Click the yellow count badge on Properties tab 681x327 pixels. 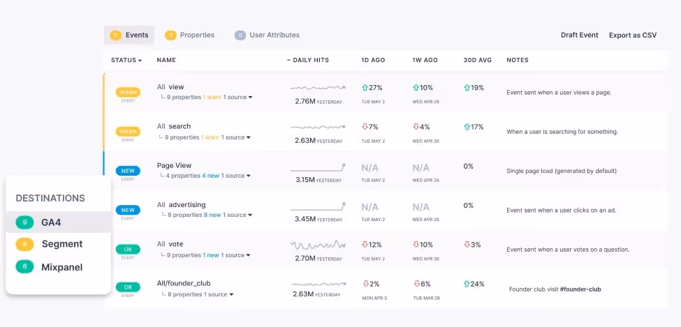coord(170,35)
